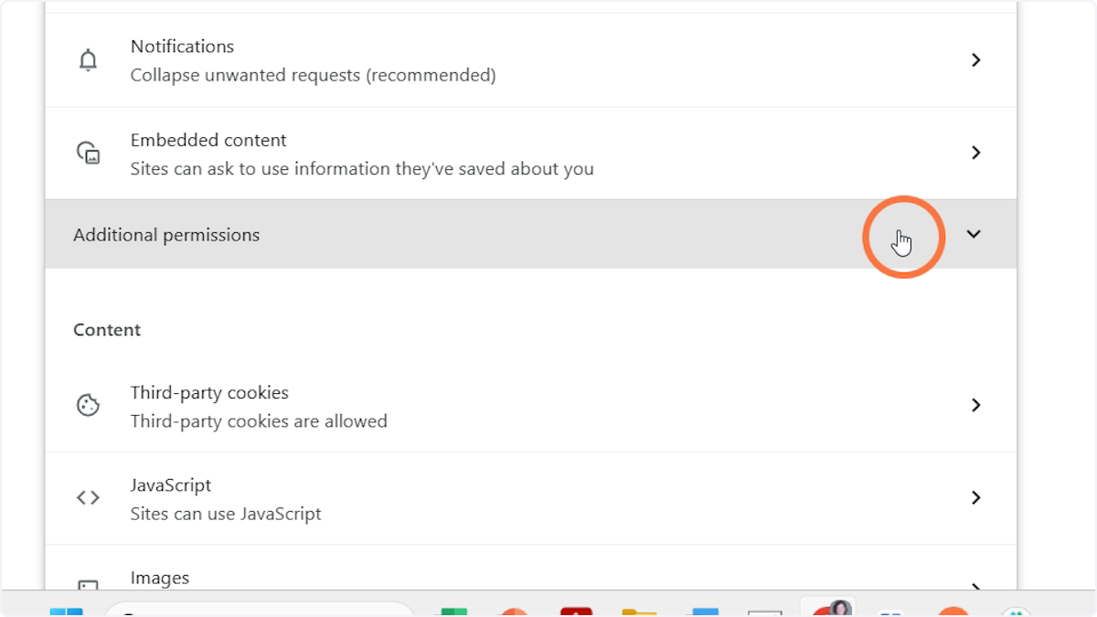This screenshot has width=1097, height=617.
Task: Click the Images row icon
Action: pos(88,585)
